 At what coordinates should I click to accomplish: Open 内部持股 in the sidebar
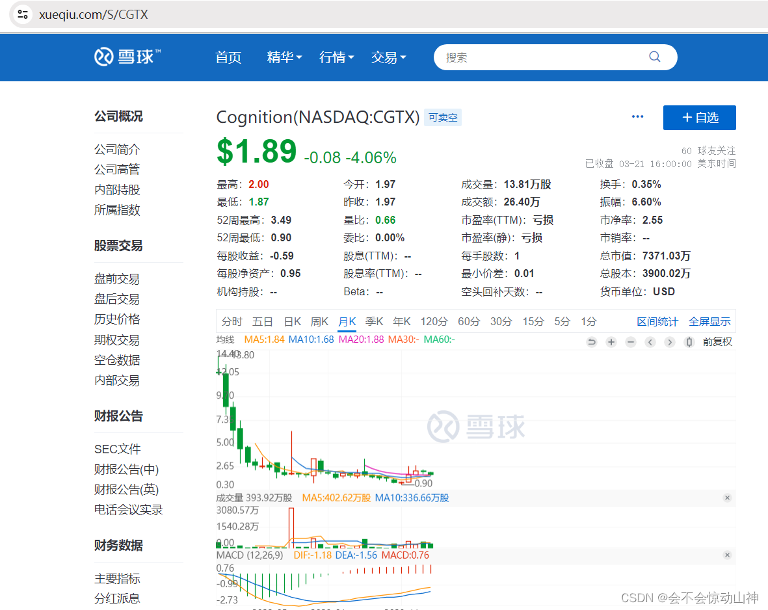coord(117,190)
